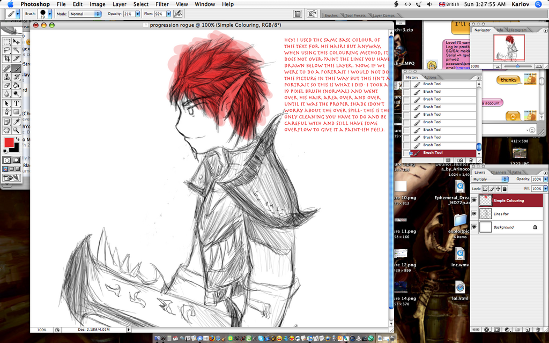The height and width of the screenshot is (343, 549).
Task: Open the layer blend mode dropdown
Action: (489, 179)
